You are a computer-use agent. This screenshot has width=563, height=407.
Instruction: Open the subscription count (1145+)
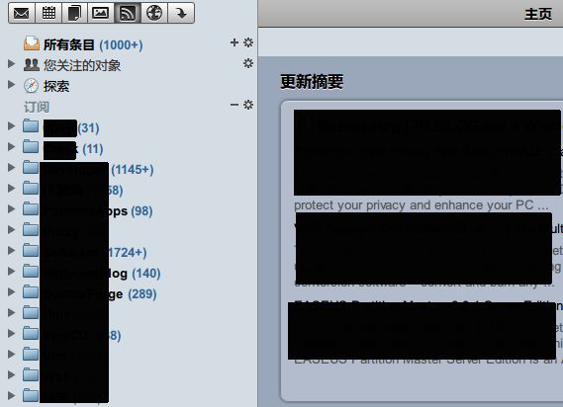[x=133, y=169]
